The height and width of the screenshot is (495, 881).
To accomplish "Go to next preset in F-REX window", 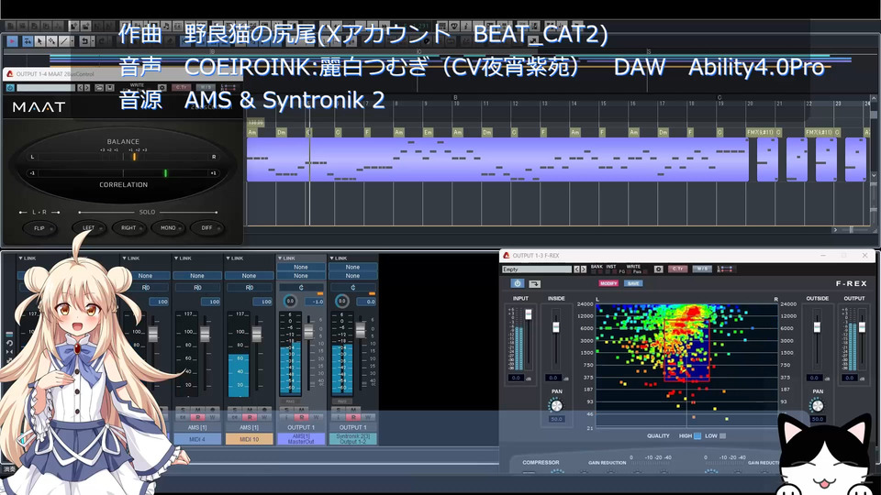I will pos(584,269).
